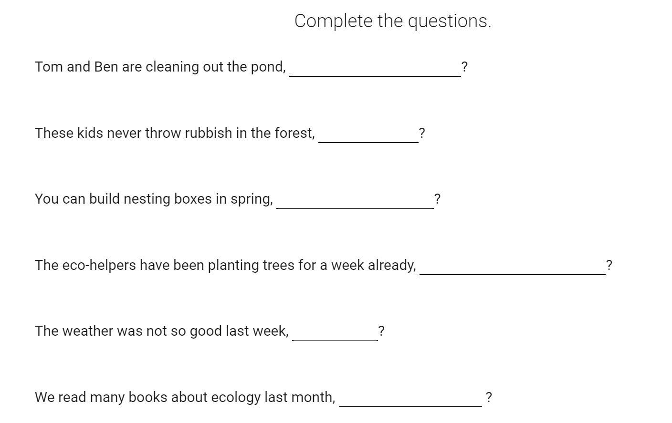The height and width of the screenshot is (423, 672).
Task: Click the question mark after 'week already' blank
Action: click(x=609, y=265)
